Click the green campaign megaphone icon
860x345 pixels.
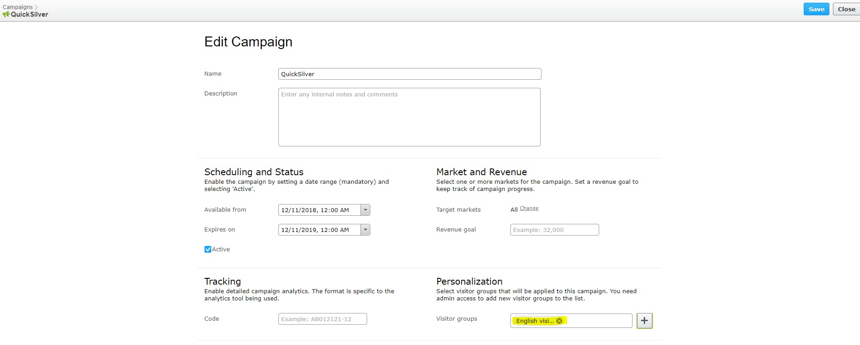point(6,14)
